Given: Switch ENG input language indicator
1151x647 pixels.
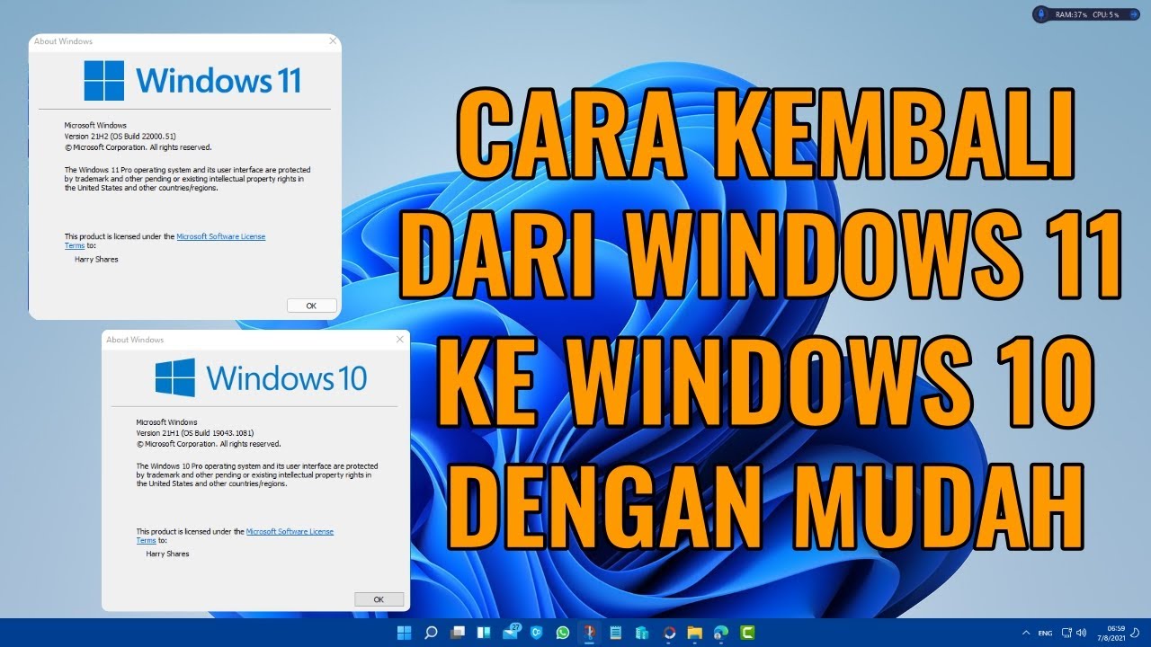Looking at the screenshot, I should coord(1045,634).
